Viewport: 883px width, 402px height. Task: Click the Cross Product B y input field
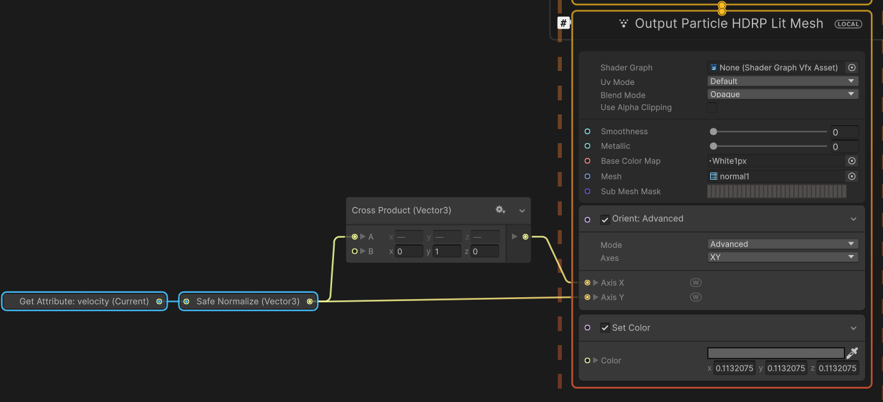[447, 252]
